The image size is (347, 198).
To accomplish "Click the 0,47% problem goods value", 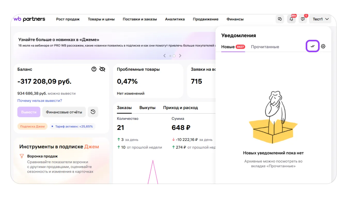I will pyautogui.click(x=127, y=81).
